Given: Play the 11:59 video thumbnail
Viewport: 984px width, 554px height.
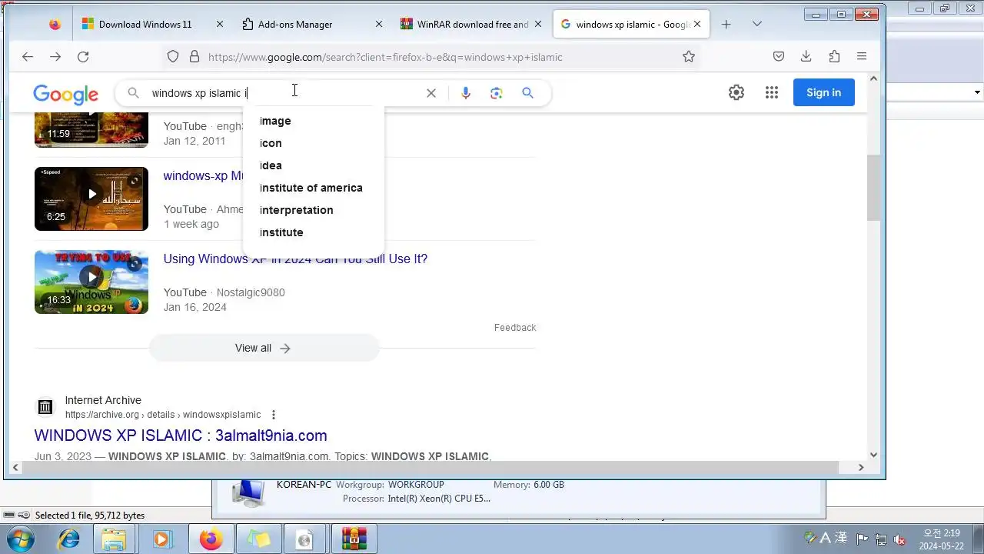Looking at the screenshot, I should [x=91, y=129].
